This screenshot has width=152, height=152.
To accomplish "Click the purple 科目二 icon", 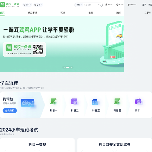I will (x=74, y=101).
